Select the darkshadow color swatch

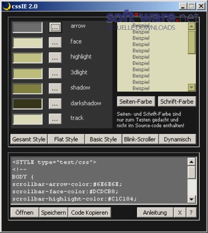tap(28, 103)
